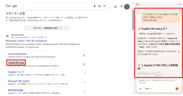This screenshot has width=183, height=96.
Task: Open dropdown beside new chat icon
Action: coord(141,4)
